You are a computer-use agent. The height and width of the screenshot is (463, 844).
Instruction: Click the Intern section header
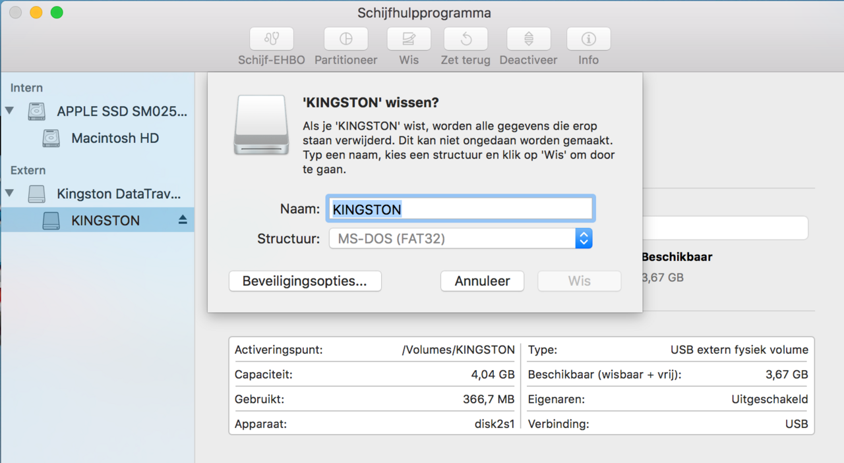pyautogui.click(x=26, y=87)
